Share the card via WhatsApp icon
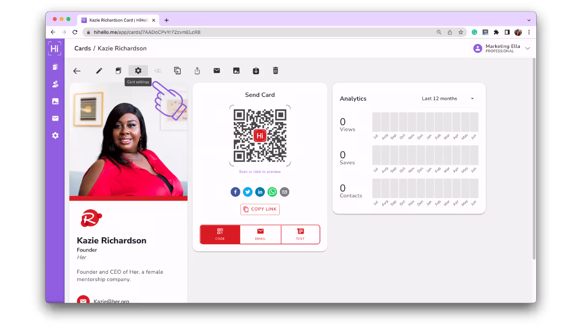Screen dimensions: 582x328 [273, 192]
